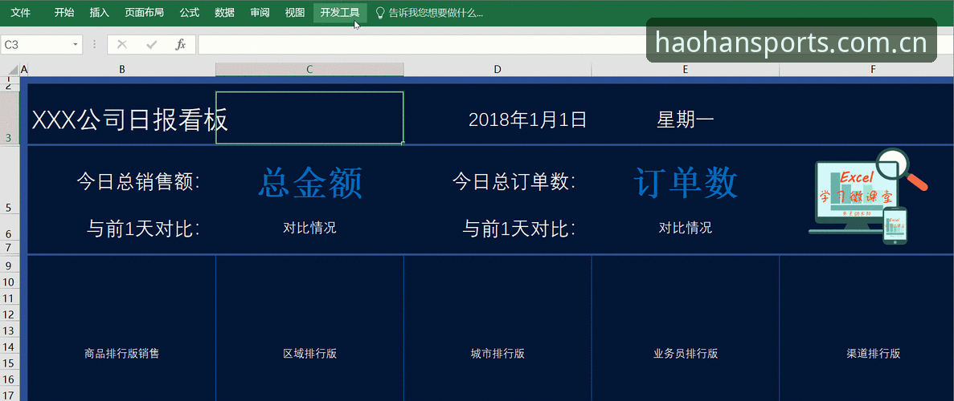Click 与前1天对比: label under orders
The width and height of the screenshot is (954, 401).
point(519,229)
